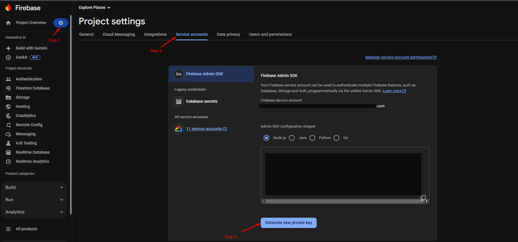
Task: Click the A/B Testing flask icon
Action: 8,143
